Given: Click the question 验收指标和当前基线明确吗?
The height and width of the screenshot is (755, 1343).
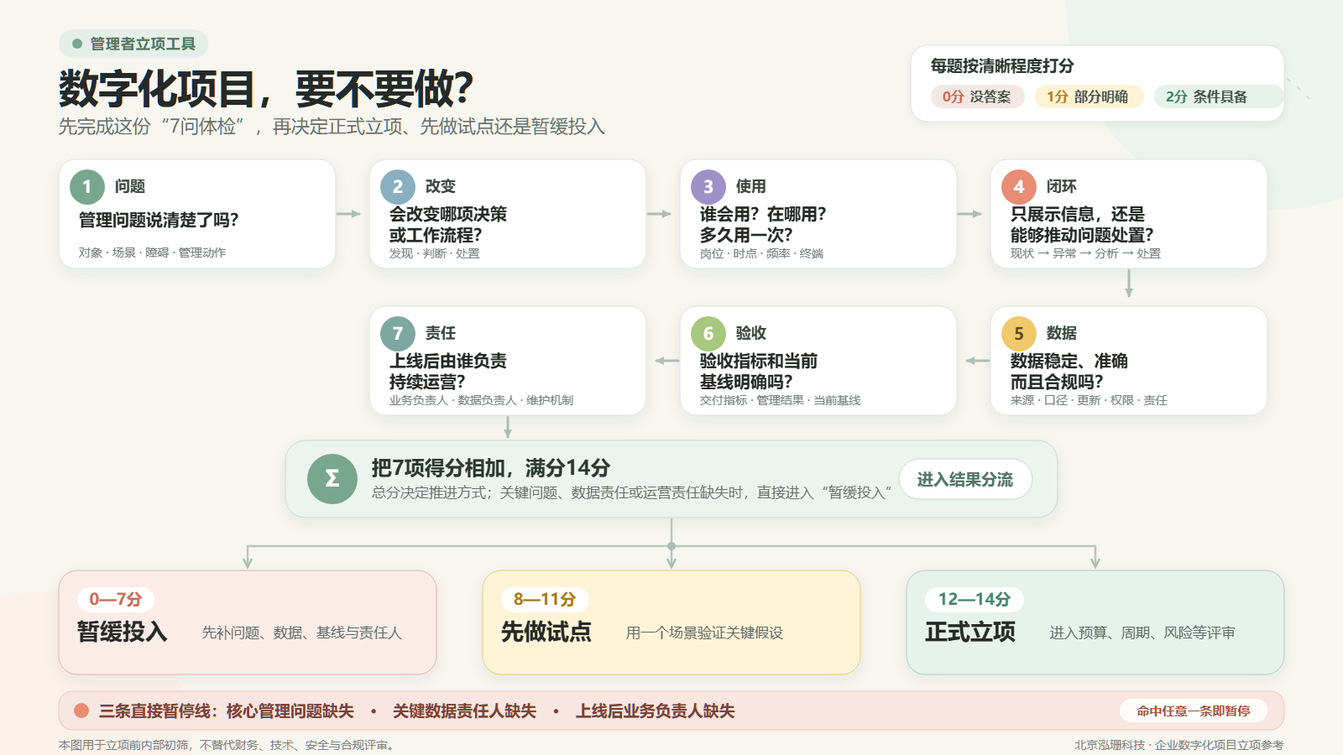Looking at the screenshot, I should [759, 371].
